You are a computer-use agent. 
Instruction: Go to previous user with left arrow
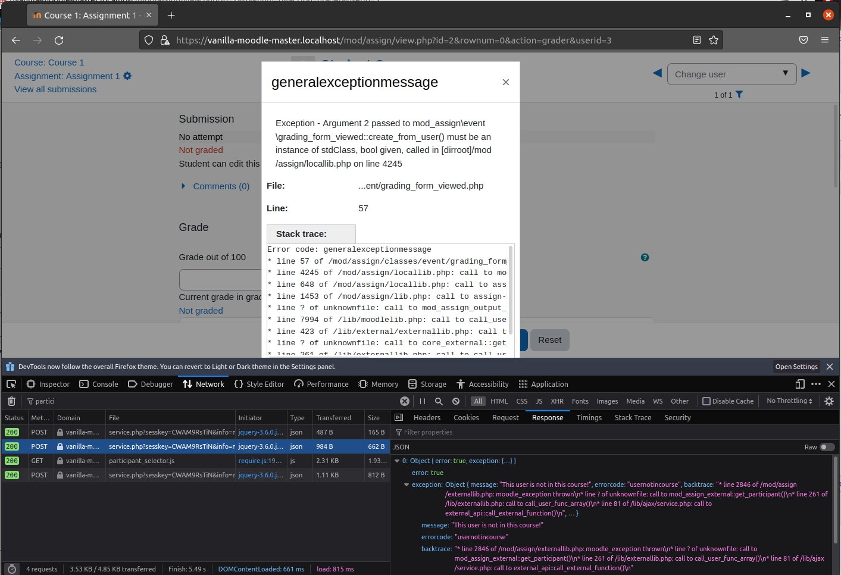tap(657, 73)
